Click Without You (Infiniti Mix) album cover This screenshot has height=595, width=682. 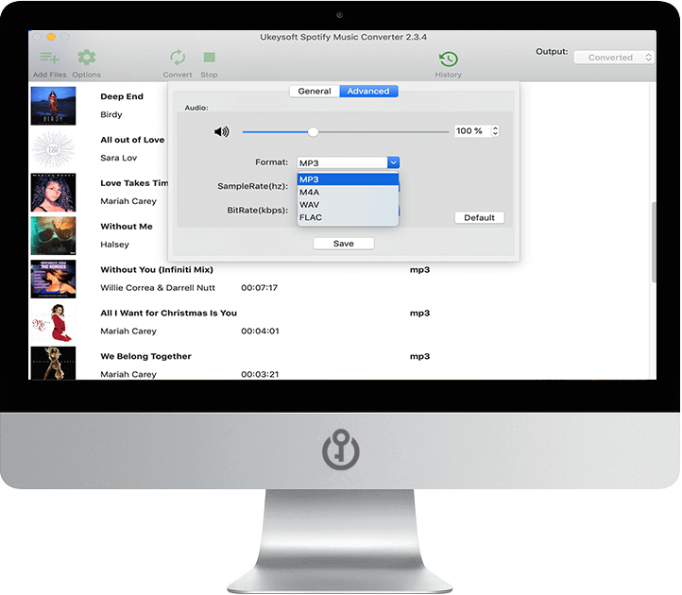click(x=53, y=280)
